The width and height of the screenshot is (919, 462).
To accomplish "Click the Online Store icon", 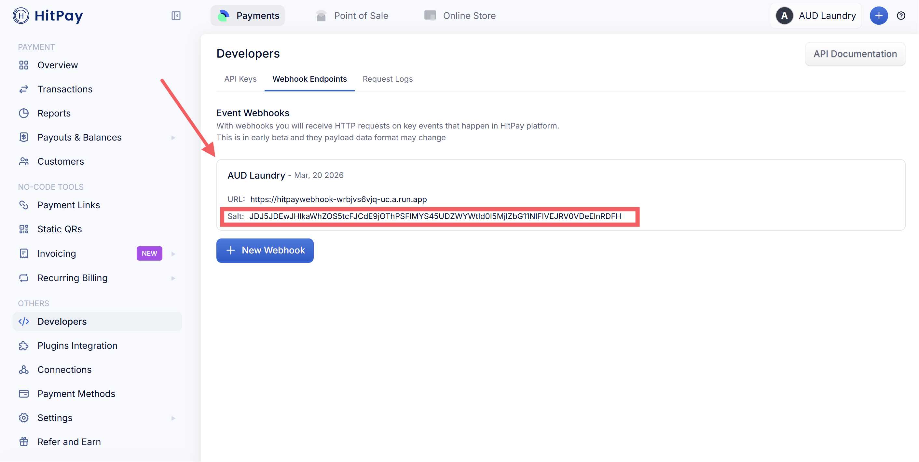I will point(430,16).
